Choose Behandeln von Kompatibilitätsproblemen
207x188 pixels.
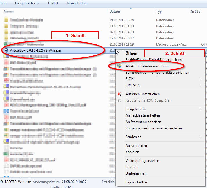point(157,73)
